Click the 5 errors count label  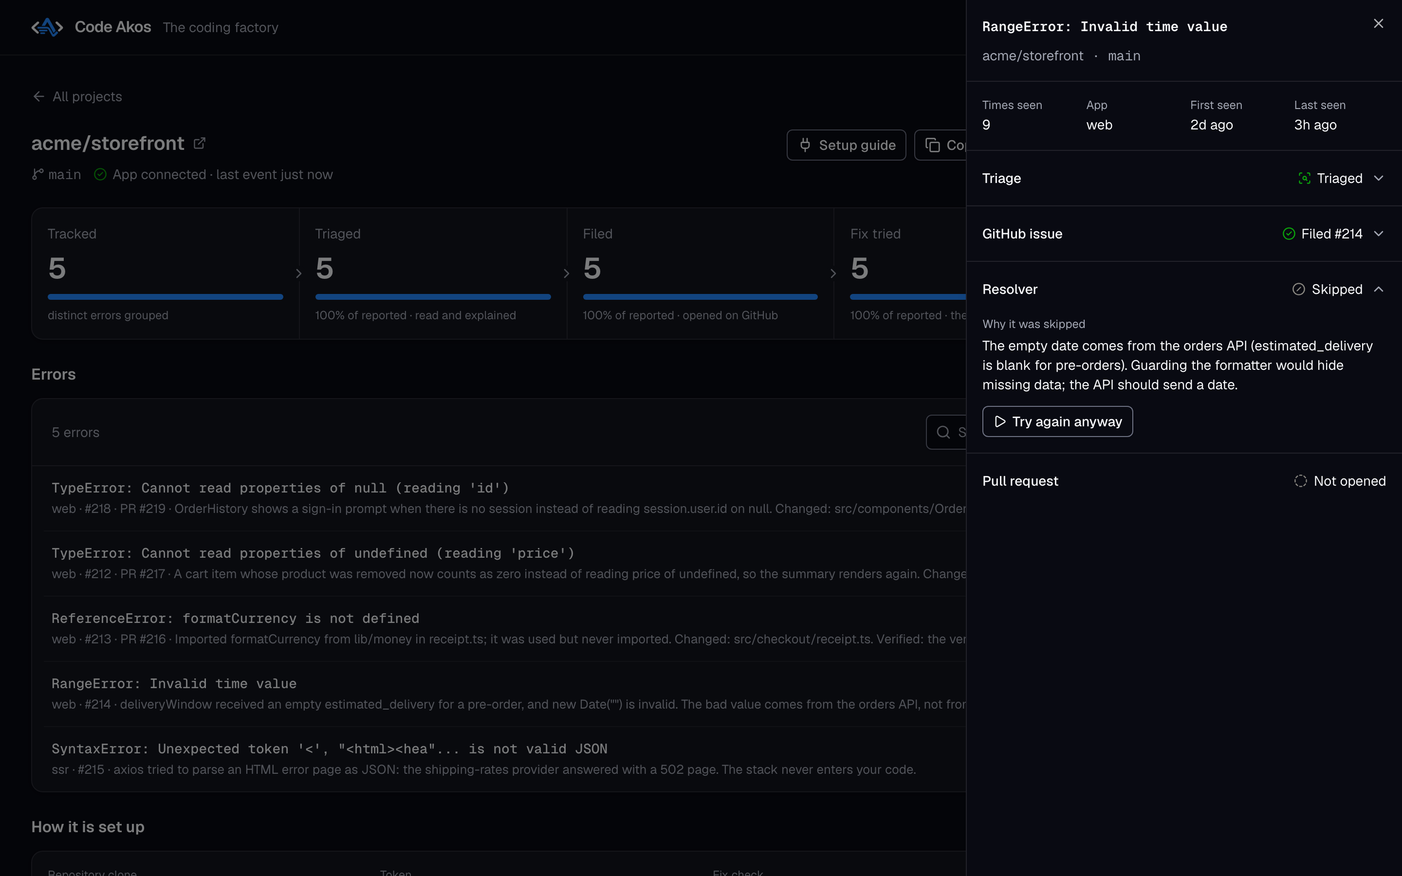pyautogui.click(x=75, y=432)
